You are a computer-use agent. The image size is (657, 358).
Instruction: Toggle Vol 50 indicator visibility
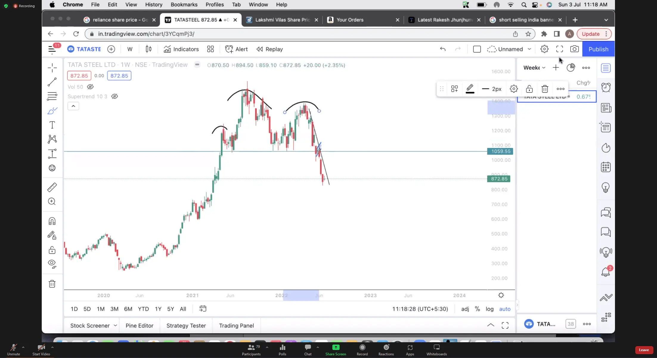coord(90,87)
